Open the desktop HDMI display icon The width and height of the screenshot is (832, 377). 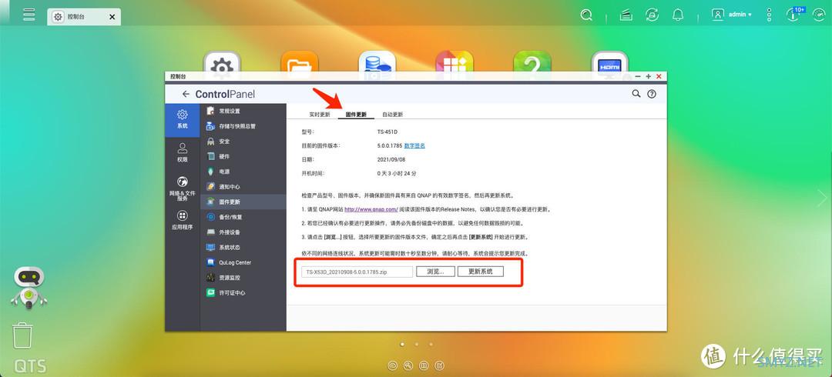point(609,63)
